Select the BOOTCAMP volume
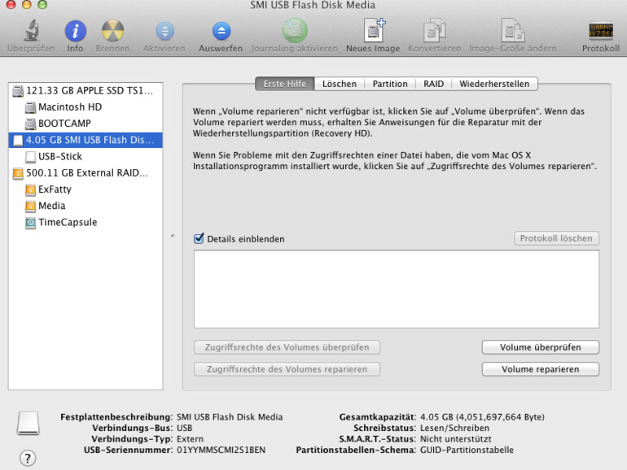Image resolution: width=627 pixels, height=470 pixels. click(x=85, y=124)
